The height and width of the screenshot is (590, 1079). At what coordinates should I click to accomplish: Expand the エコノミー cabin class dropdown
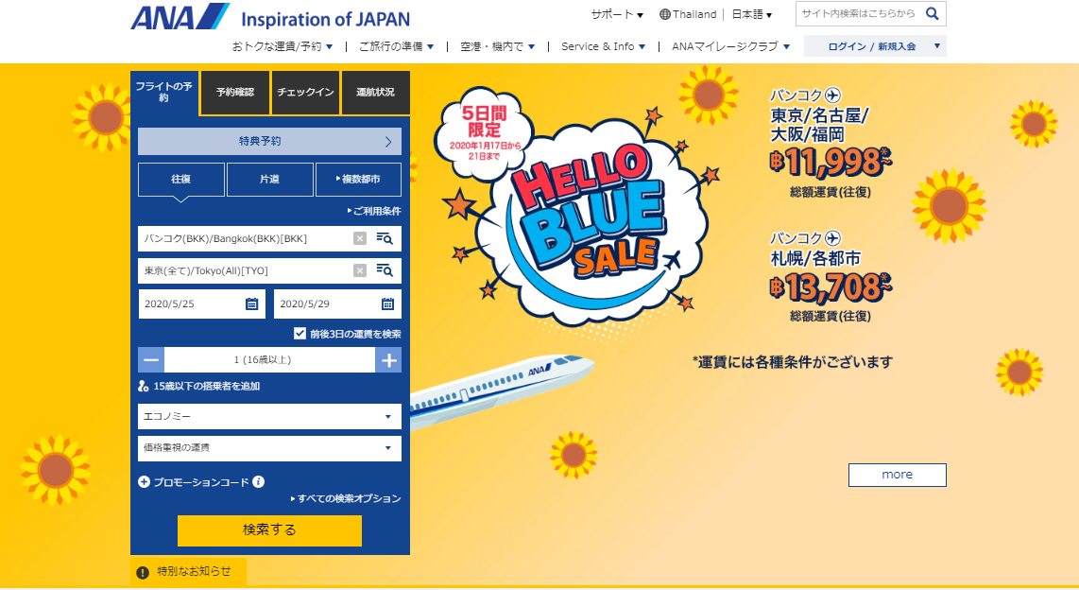click(x=269, y=417)
